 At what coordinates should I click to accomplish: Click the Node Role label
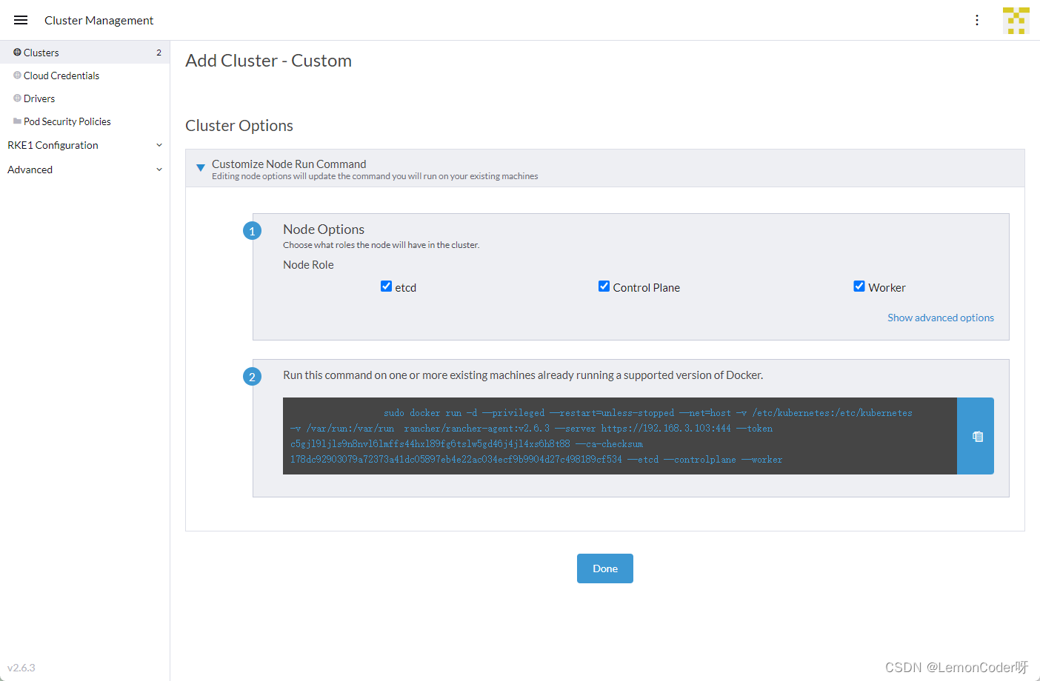pyautogui.click(x=308, y=265)
